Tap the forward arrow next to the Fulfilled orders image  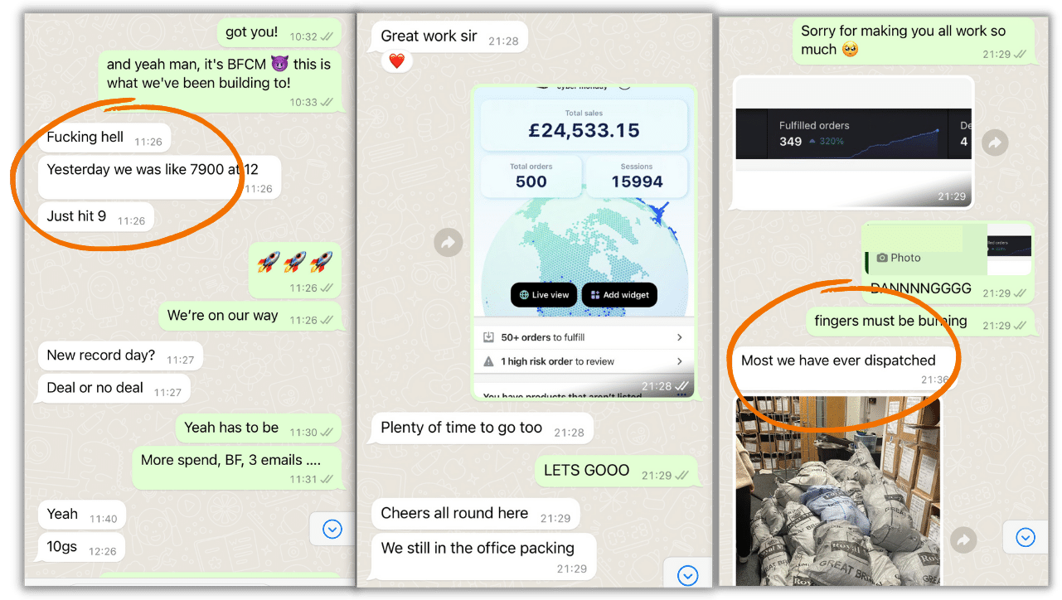coord(995,143)
